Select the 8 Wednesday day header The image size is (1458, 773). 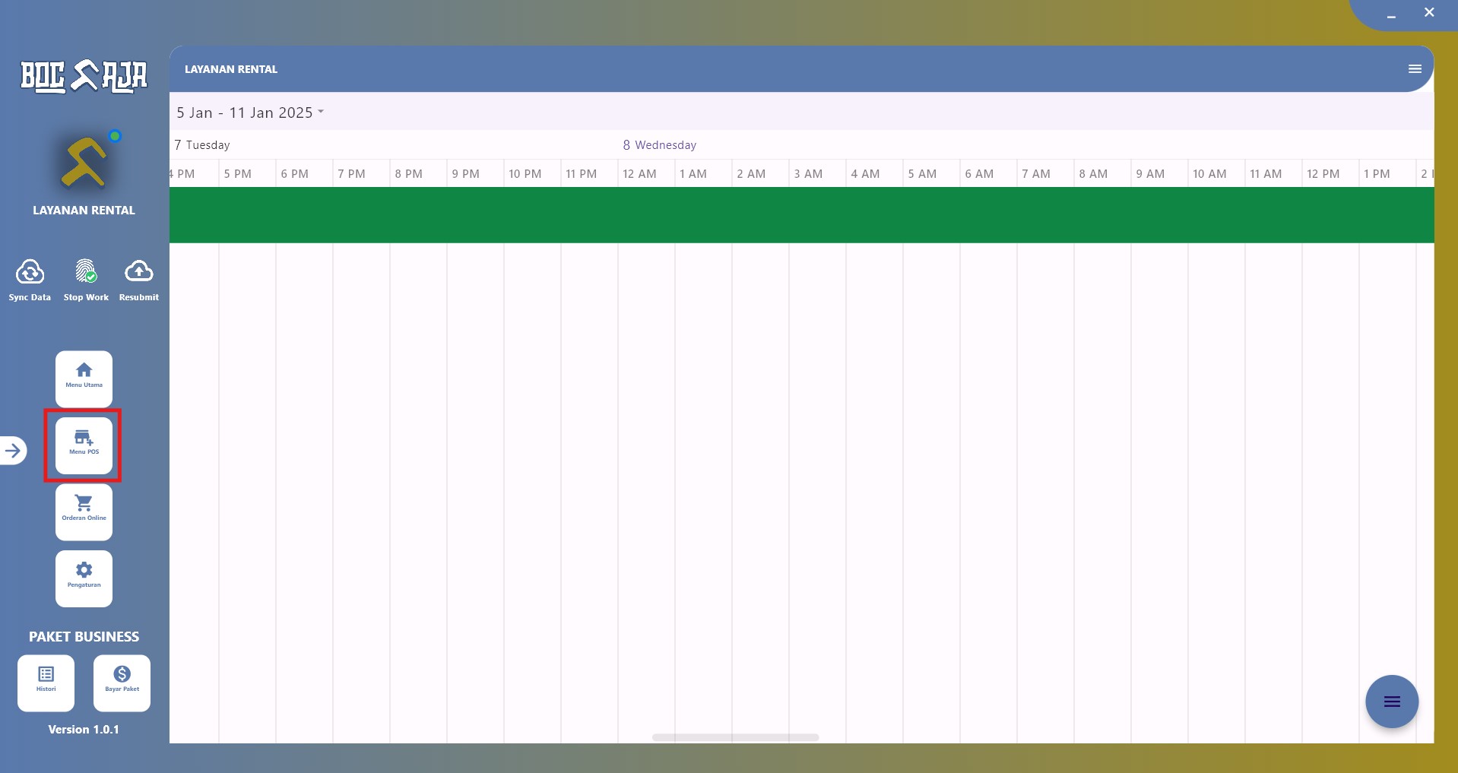tap(660, 145)
